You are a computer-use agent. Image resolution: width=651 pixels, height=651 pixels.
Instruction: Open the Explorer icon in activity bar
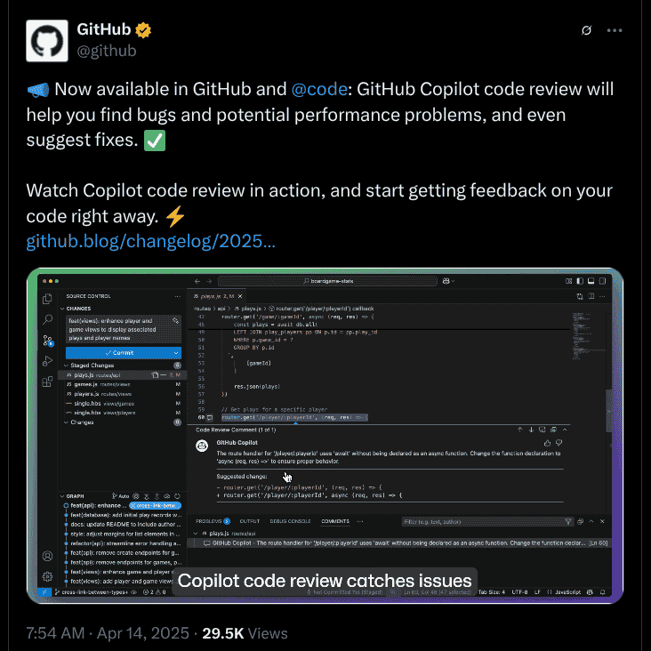(47, 299)
